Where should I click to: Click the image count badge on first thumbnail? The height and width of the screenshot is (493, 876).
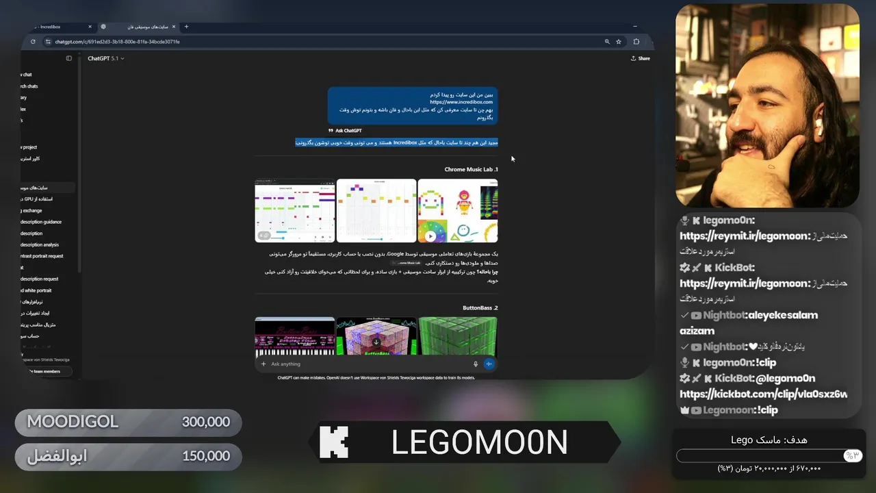[263, 236]
